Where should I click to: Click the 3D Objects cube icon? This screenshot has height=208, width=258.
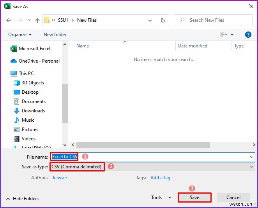coord(17,83)
